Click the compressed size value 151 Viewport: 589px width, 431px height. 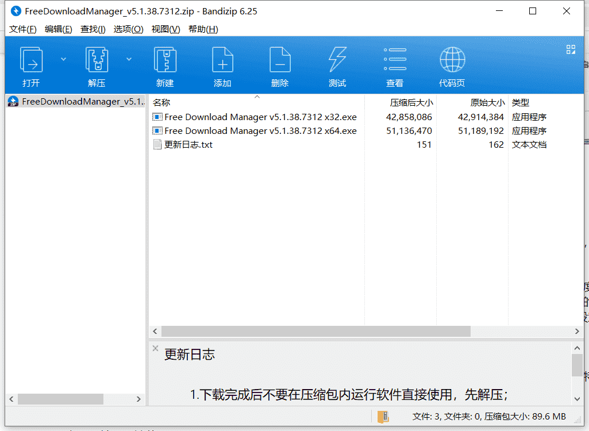424,145
